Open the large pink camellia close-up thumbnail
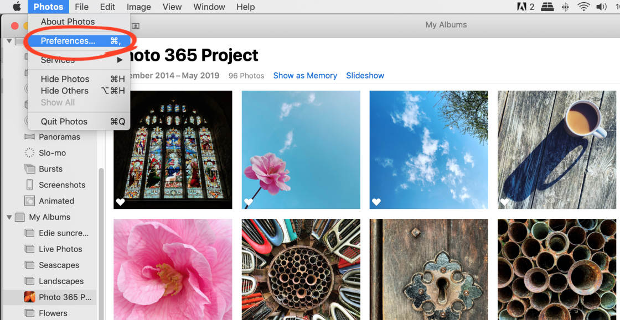This screenshot has height=320, width=620. 173,270
